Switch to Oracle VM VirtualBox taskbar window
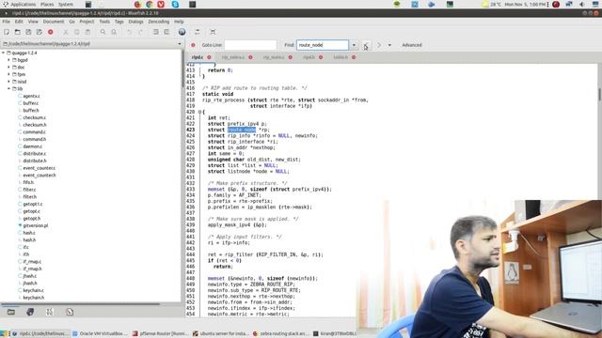 point(99,334)
